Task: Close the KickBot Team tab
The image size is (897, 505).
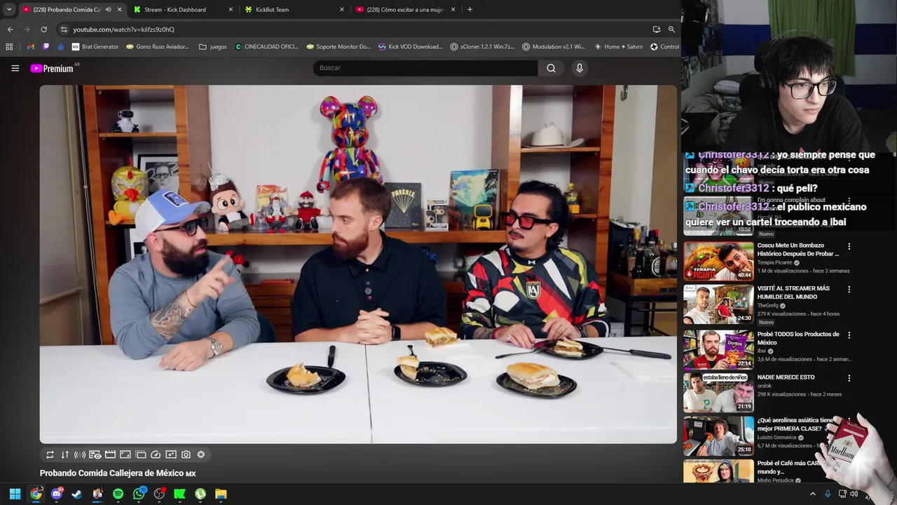Action: tap(342, 10)
